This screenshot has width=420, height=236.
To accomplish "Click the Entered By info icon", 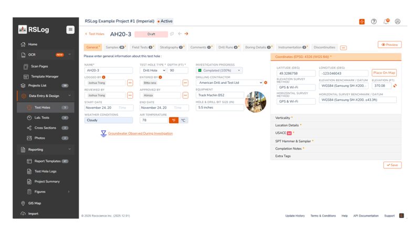I will tap(160, 77).
